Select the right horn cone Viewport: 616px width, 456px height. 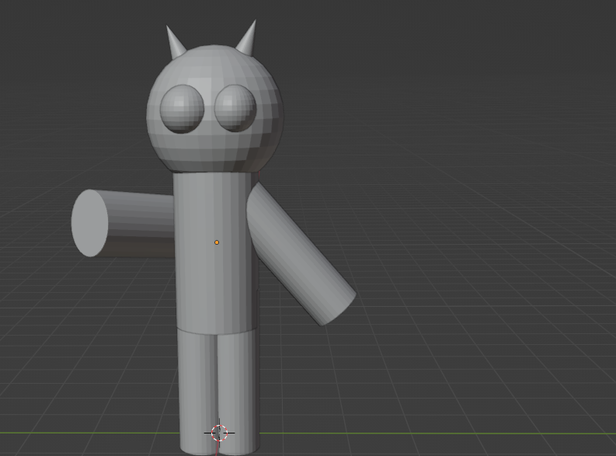pyautogui.click(x=246, y=40)
